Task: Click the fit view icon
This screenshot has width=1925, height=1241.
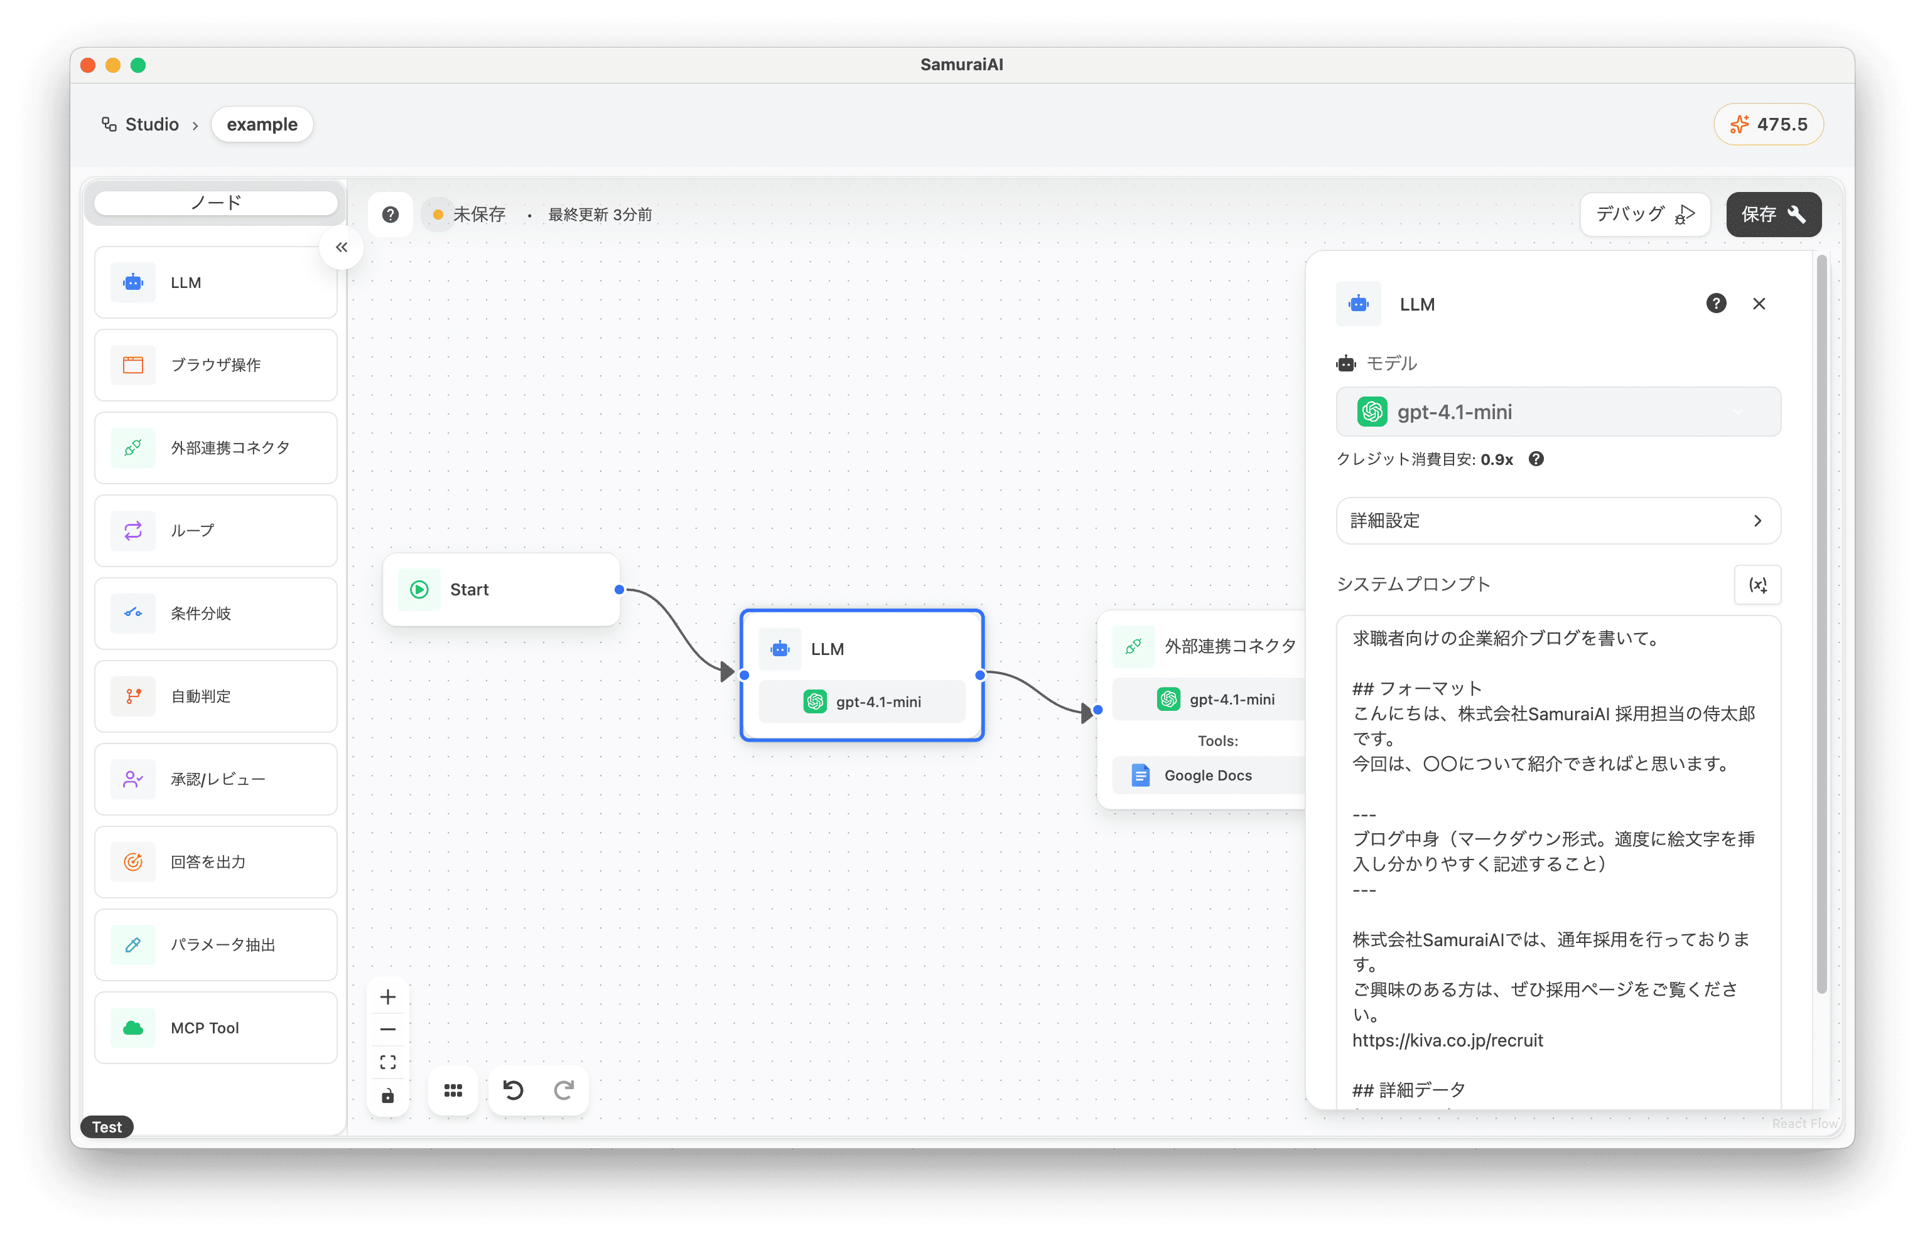Action: coord(388,1062)
